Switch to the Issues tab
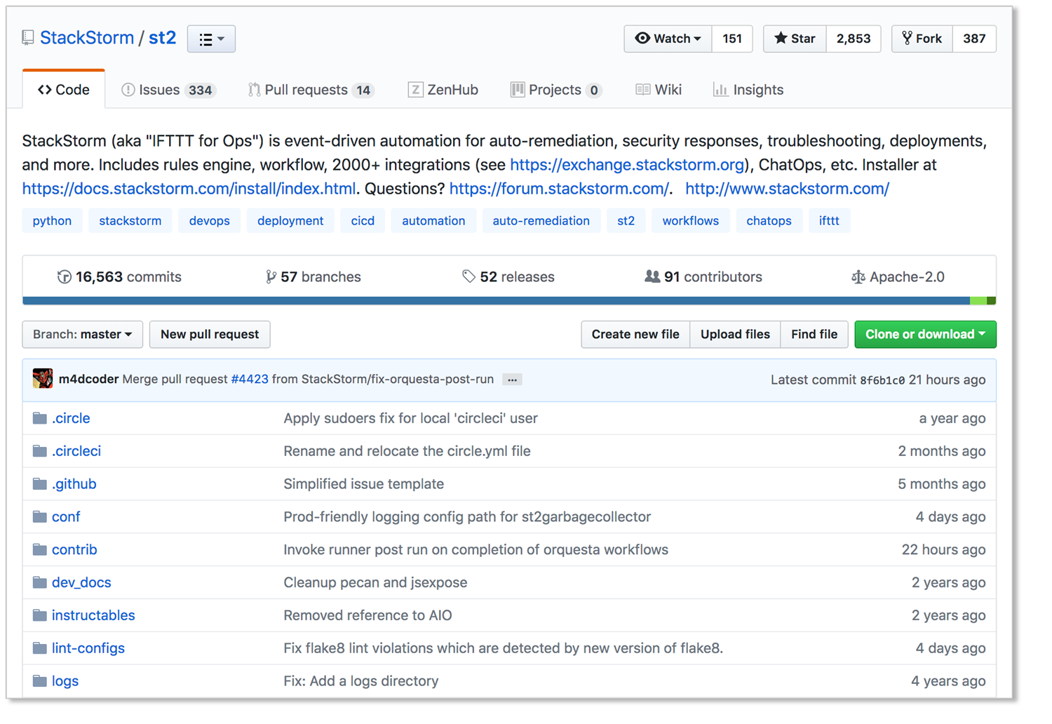 (x=168, y=90)
